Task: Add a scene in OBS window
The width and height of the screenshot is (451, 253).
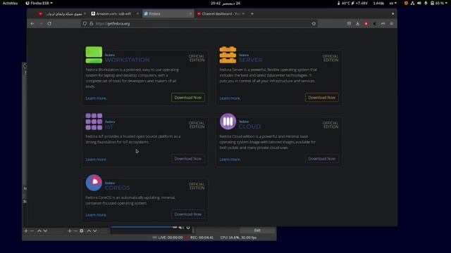Action: point(26,231)
